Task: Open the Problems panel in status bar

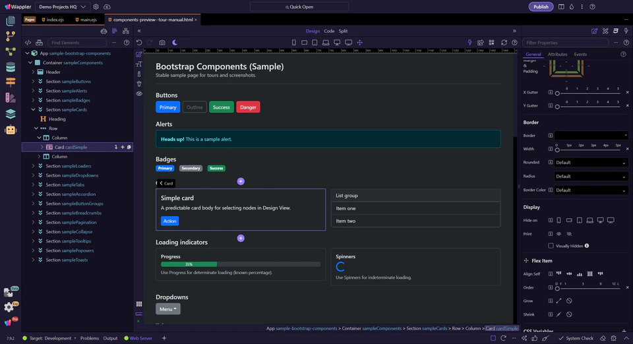Action: pyautogui.click(x=90, y=338)
